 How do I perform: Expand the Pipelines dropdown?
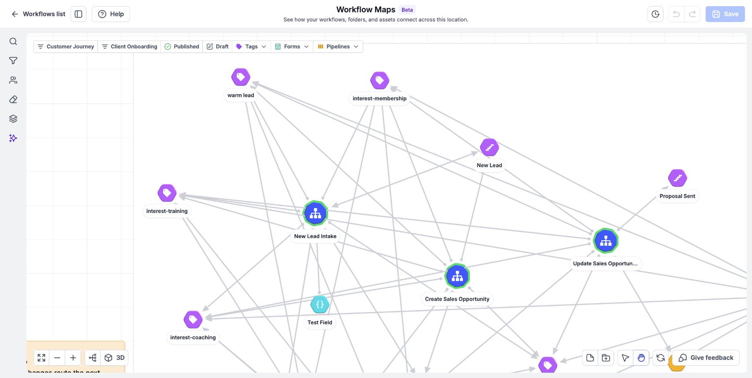(338, 47)
